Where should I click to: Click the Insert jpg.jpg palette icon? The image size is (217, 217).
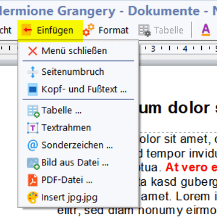tap(33, 197)
